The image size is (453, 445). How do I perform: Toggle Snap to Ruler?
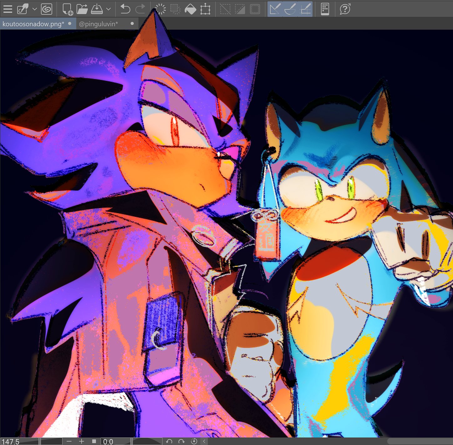[x=275, y=9]
